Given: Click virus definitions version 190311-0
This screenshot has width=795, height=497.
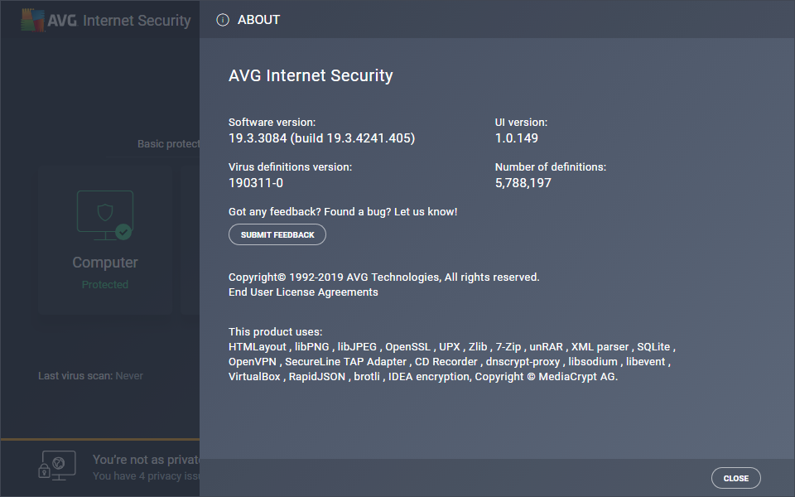Looking at the screenshot, I should coord(256,182).
